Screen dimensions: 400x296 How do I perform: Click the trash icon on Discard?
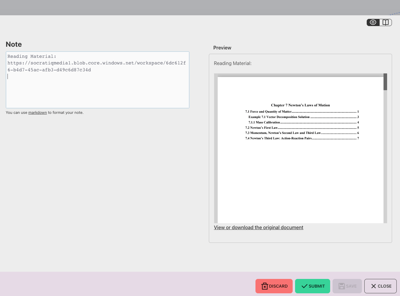(264, 286)
